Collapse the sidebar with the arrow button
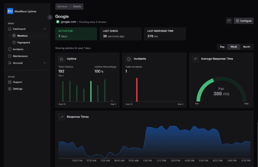 [50, 17]
